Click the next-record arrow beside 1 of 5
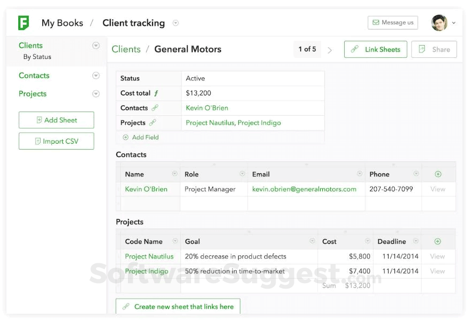The width and height of the screenshot is (471, 326). click(x=330, y=49)
